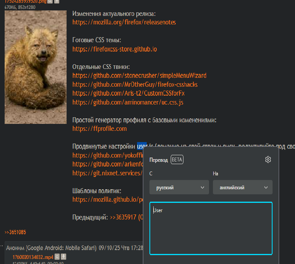This screenshot has height=264, width=295.
Task: Open the target language dropdown showing английский
Action: pos(242,187)
